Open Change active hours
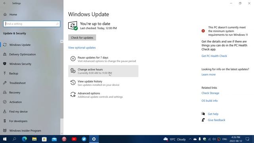This screenshot has width=254, height=143. [x=103, y=71]
